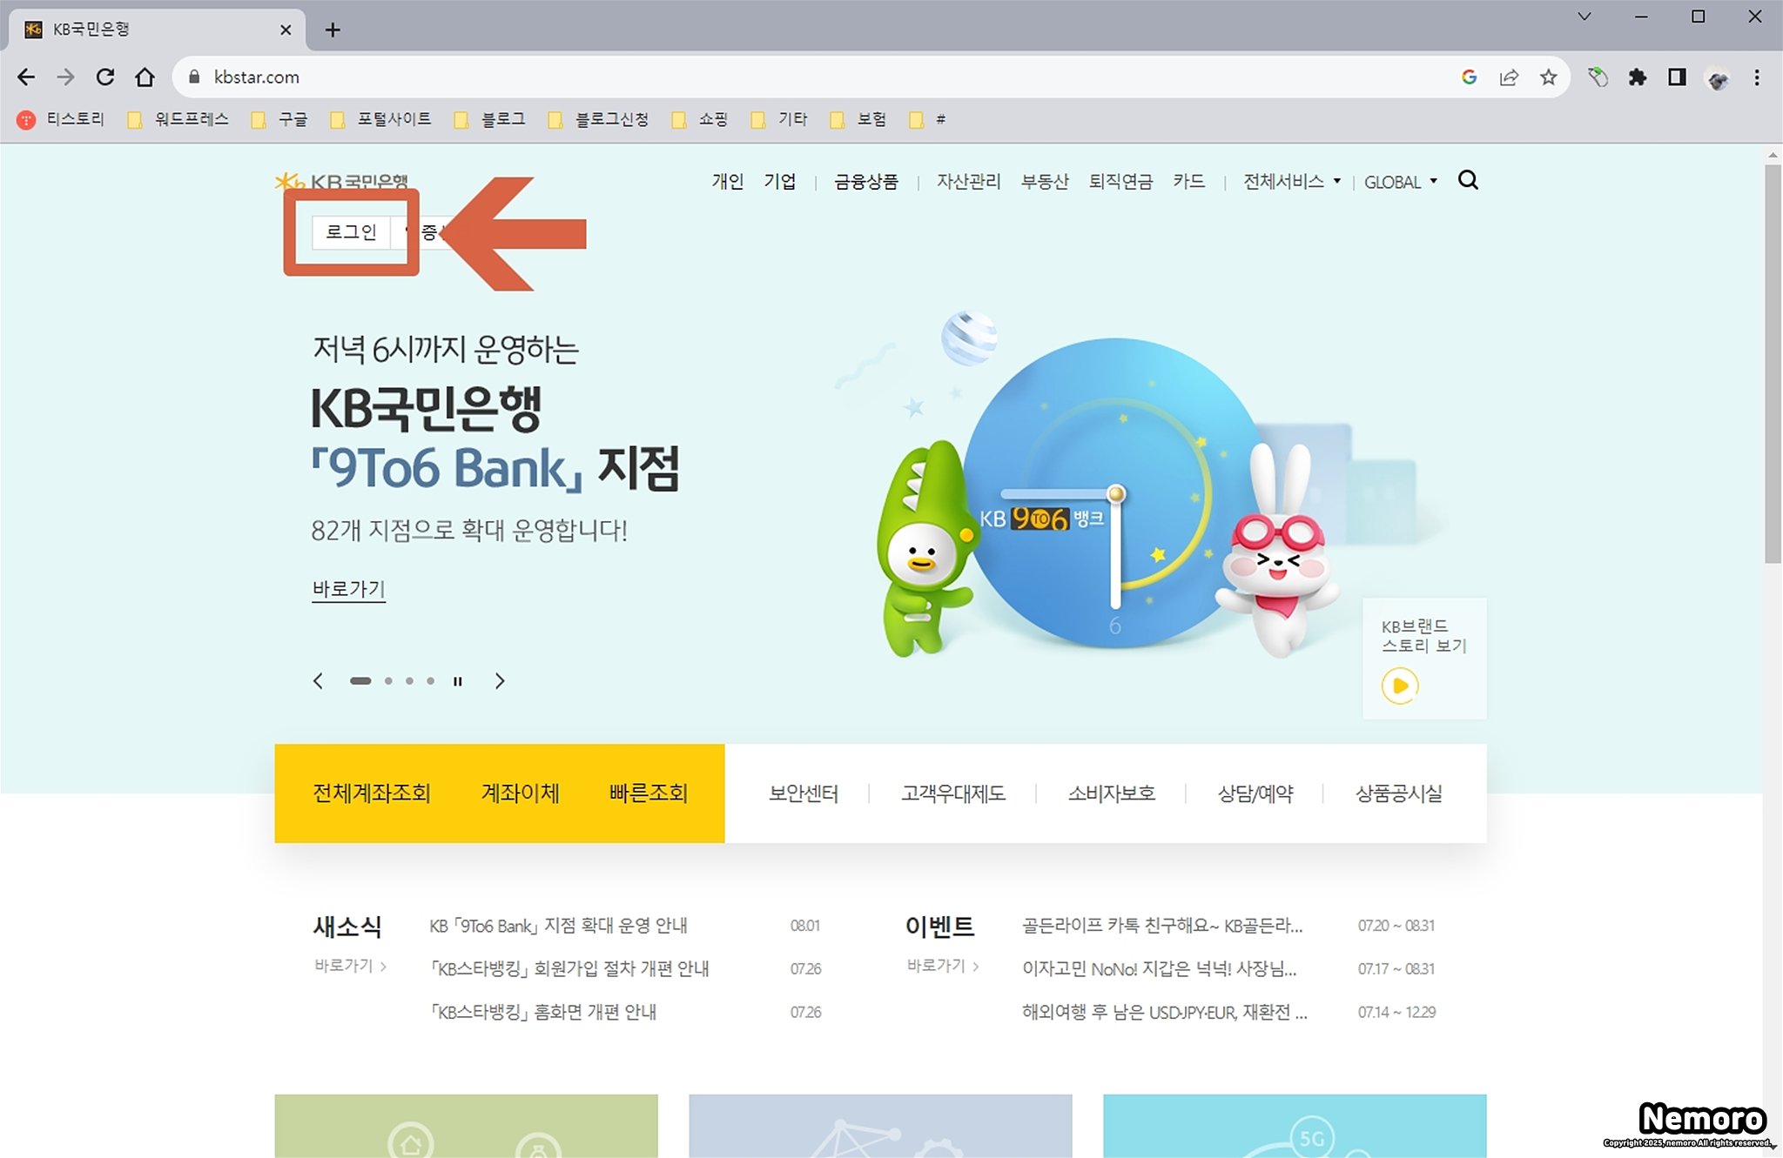Open the 전체계좌조회 link
This screenshot has width=1783, height=1158.
[372, 793]
